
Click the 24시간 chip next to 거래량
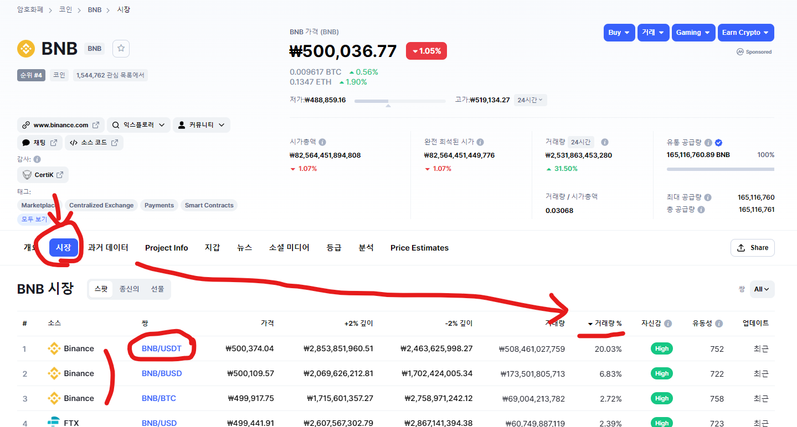(x=581, y=142)
